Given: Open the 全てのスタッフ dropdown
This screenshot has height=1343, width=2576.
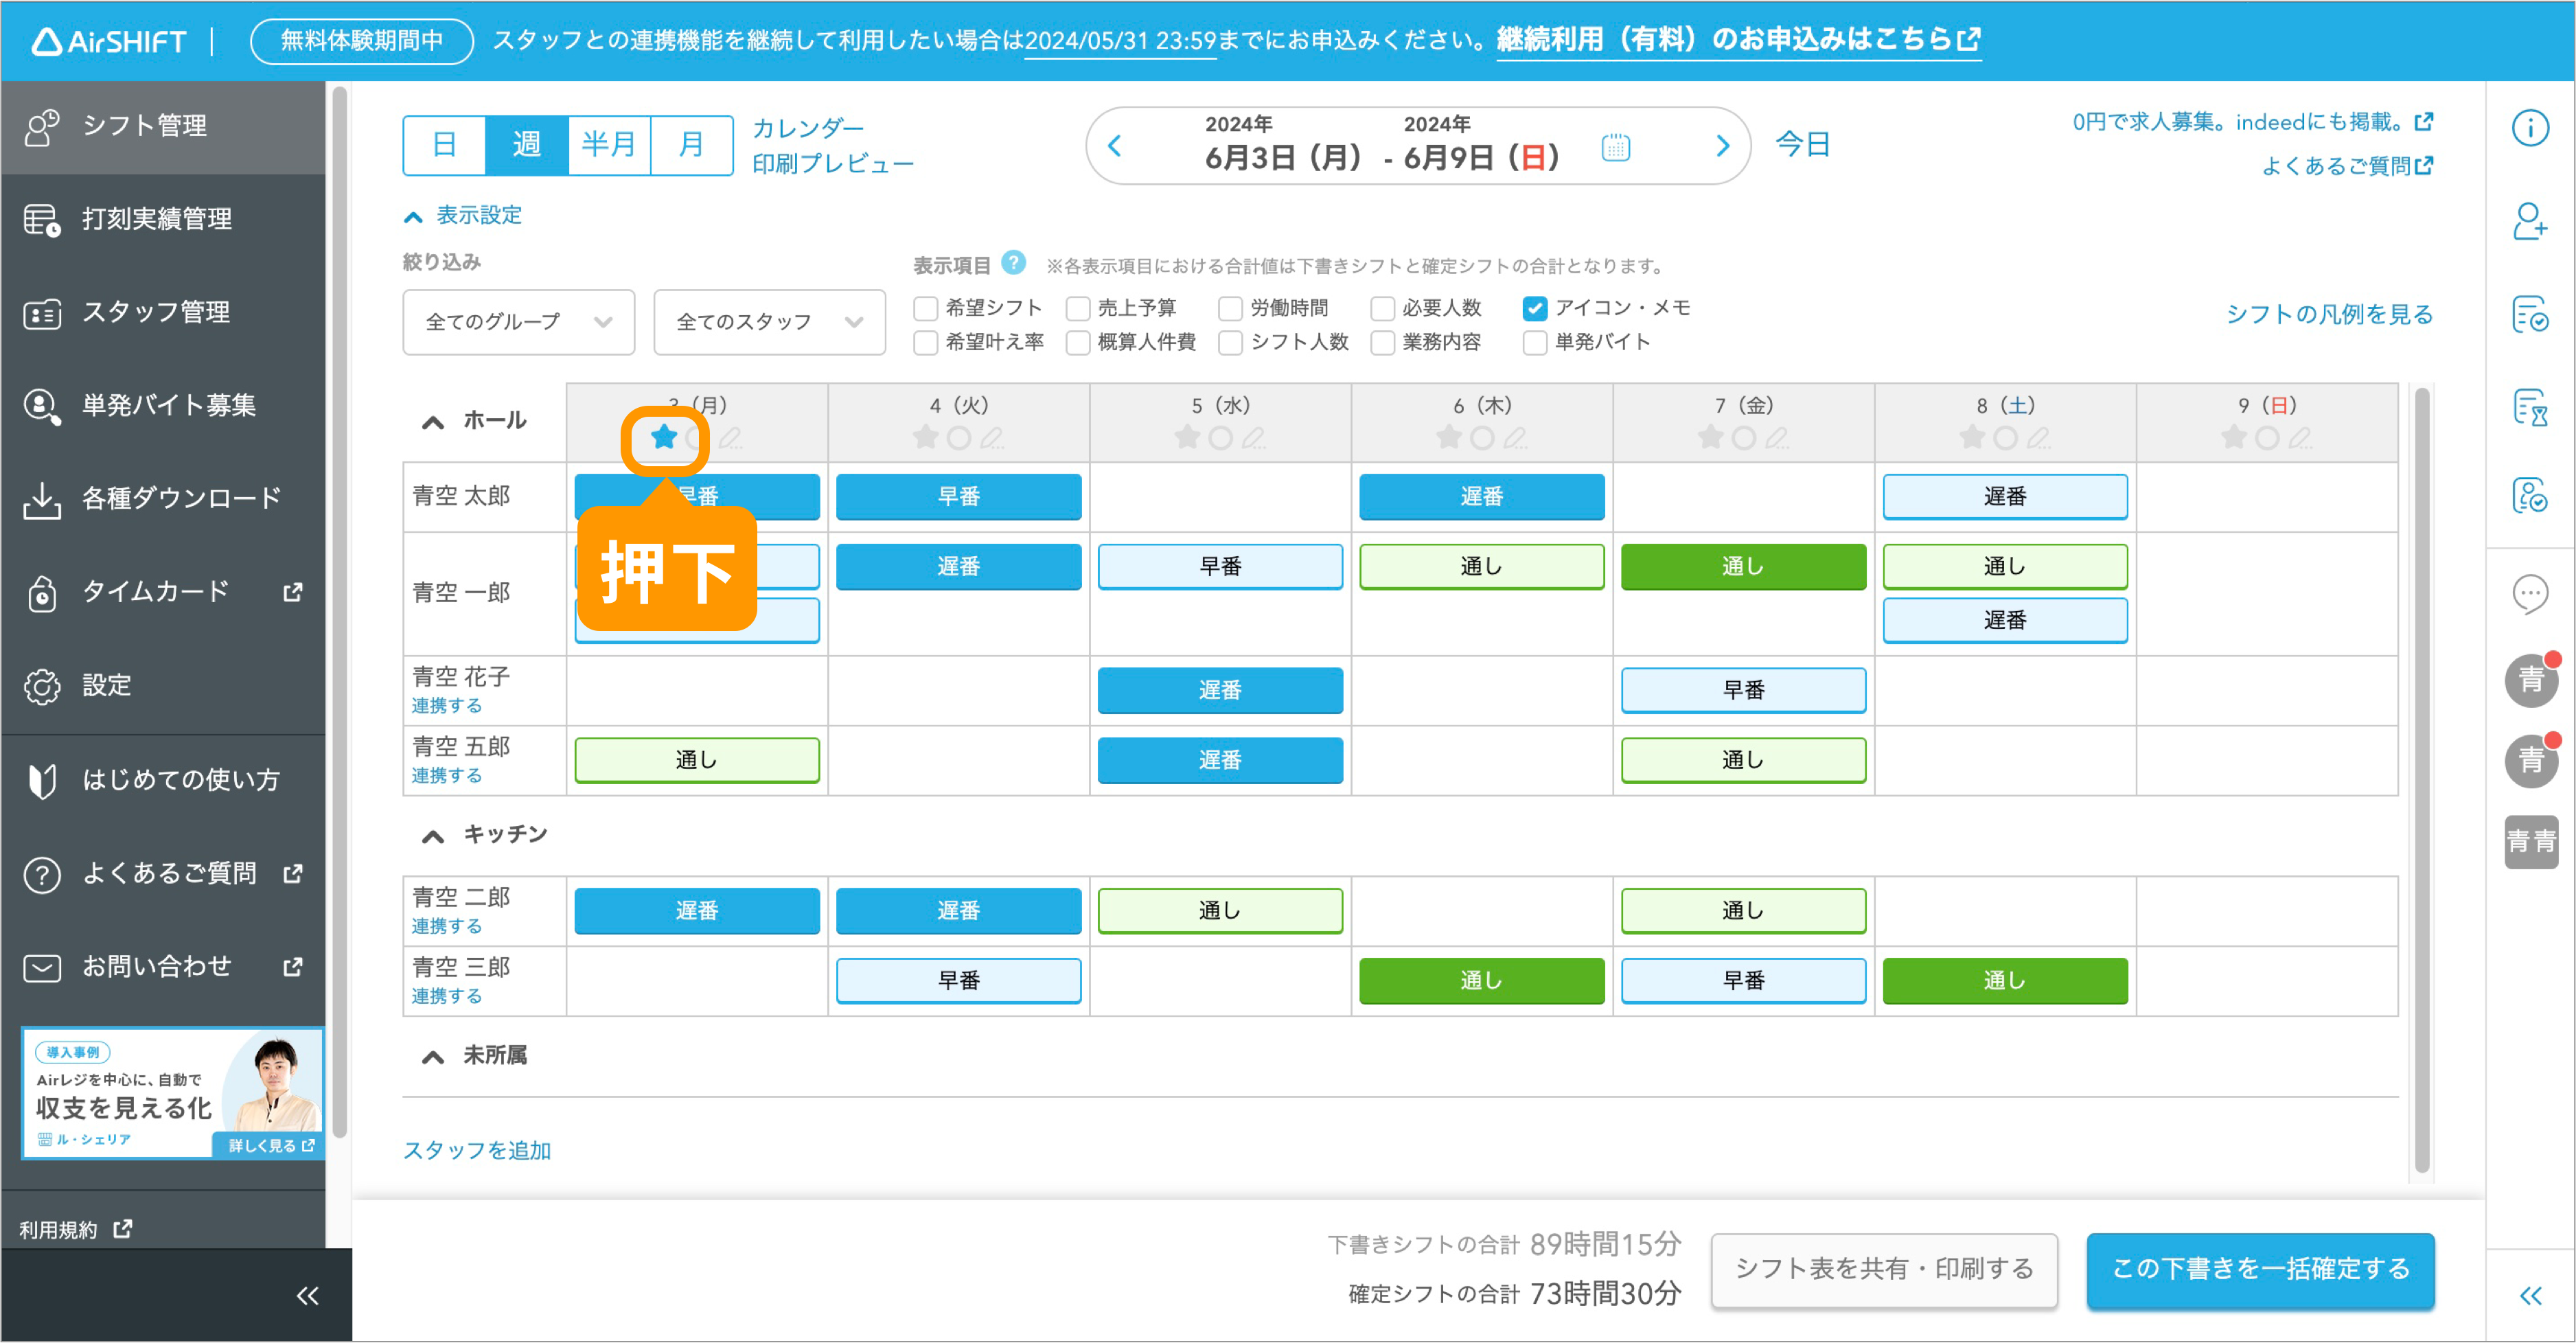Looking at the screenshot, I should [x=769, y=322].
